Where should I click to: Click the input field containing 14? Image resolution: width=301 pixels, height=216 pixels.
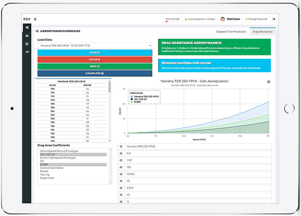(198, 201)
